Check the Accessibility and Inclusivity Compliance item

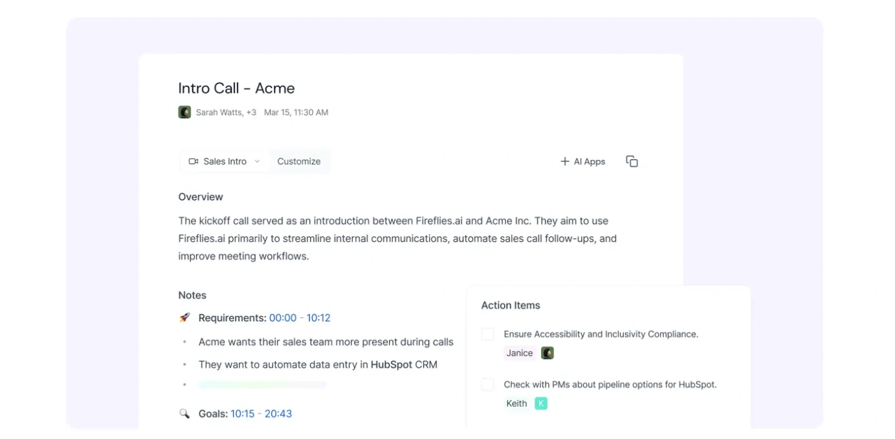(x=488, y=334)
